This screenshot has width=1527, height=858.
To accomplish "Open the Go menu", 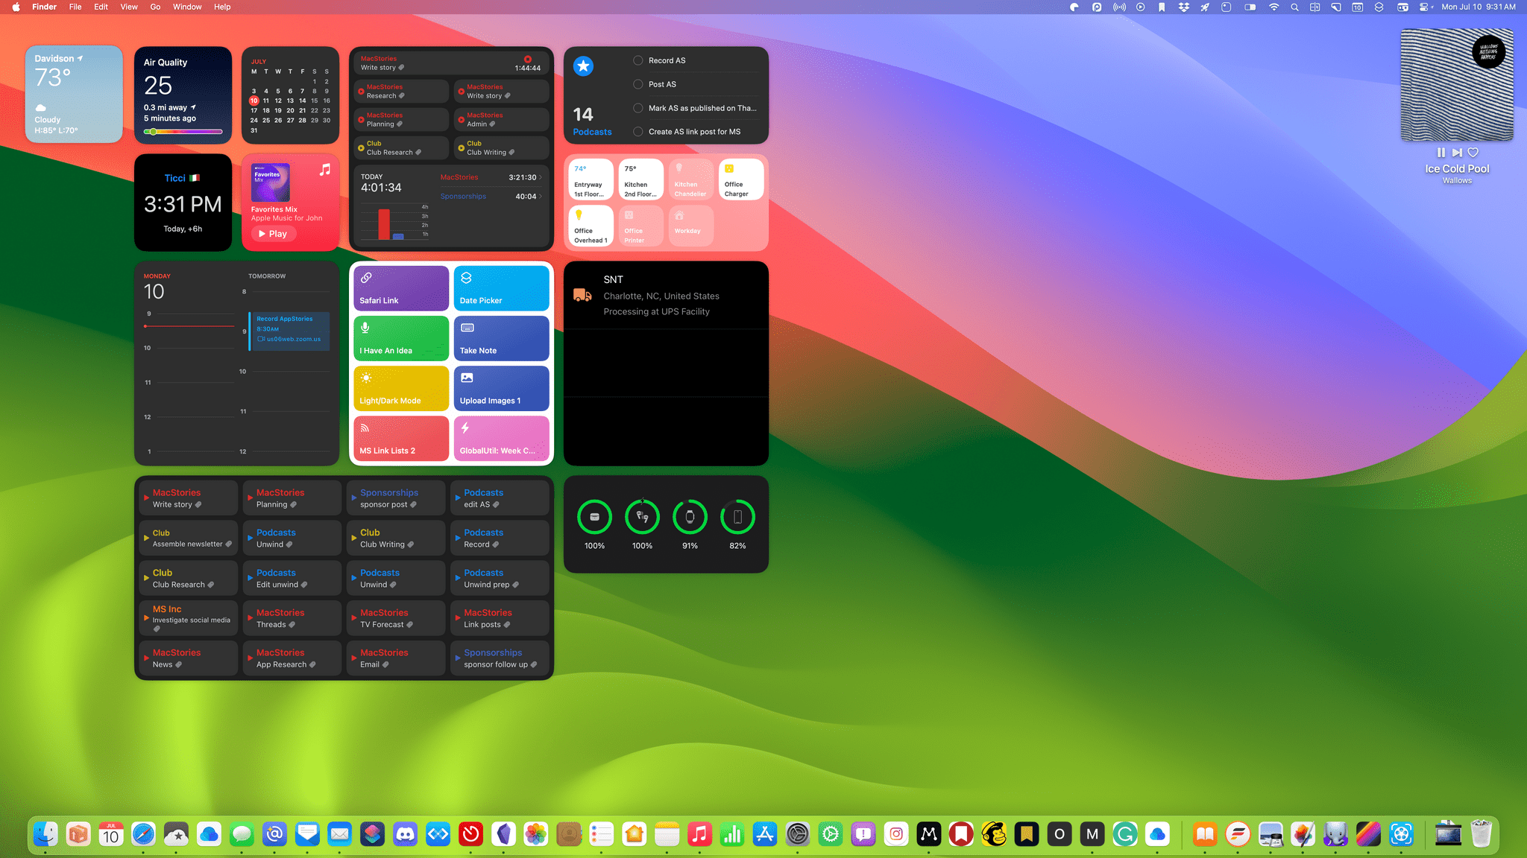I will pos(155,7).
